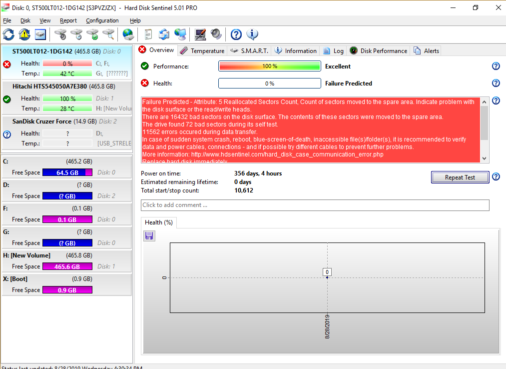The width and height of the screenshot is (506, 369).
Task: Click the speaker sound toolbar icon
Action: coord(216,34)
